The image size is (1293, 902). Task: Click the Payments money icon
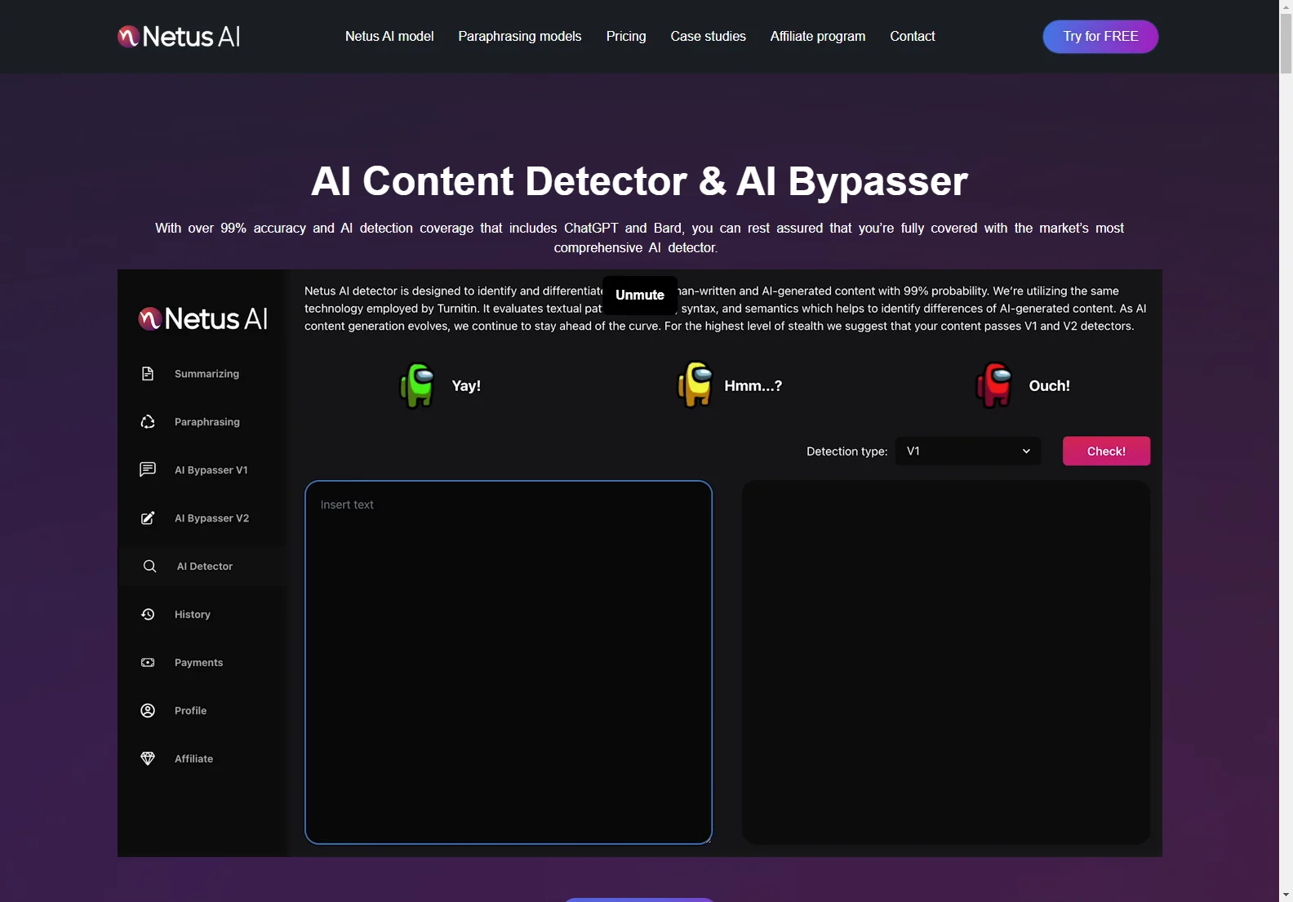click(148, 663)
